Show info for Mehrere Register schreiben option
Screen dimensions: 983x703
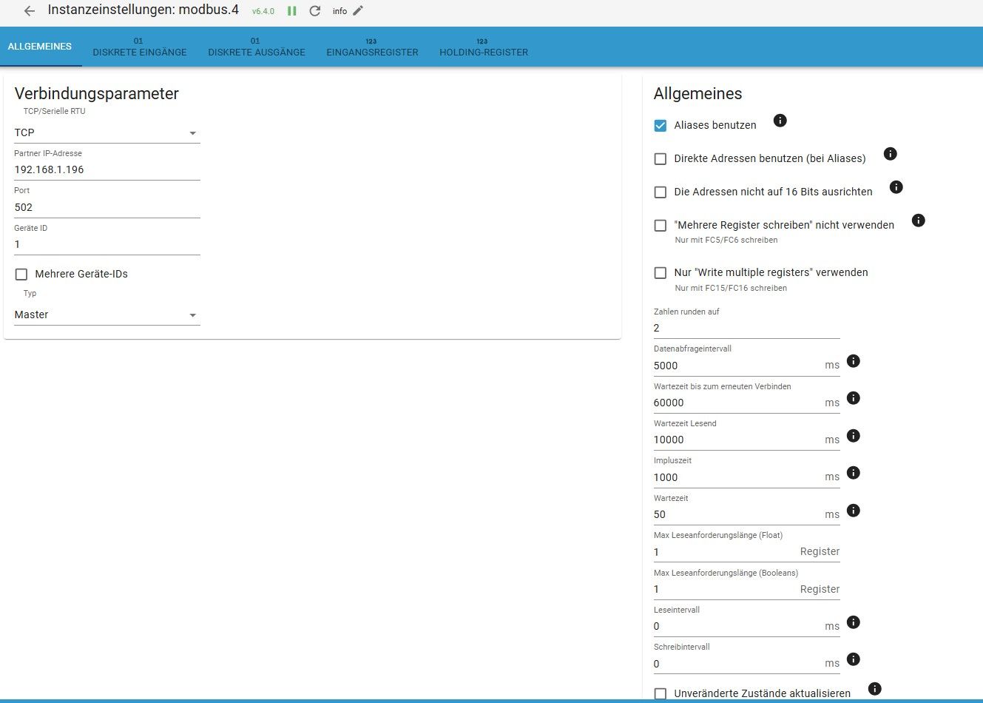tap(918, 221)
